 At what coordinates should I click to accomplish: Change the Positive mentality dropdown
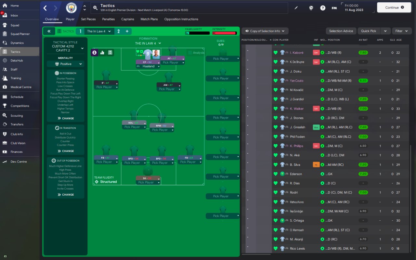(65, 64)
